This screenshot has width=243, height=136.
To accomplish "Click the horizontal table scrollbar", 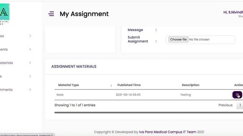I will point(148,113).
